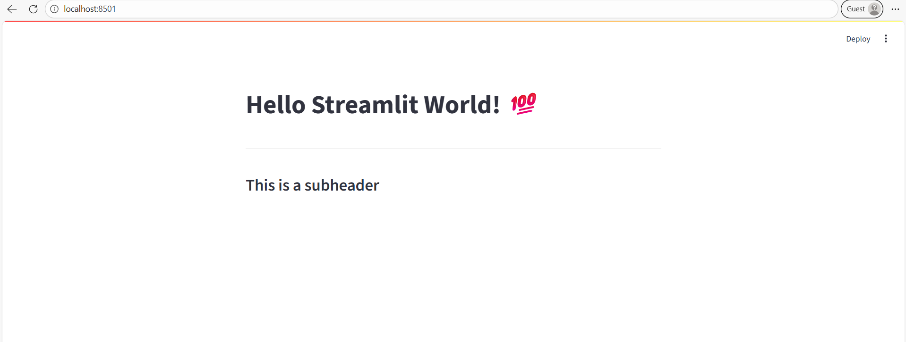
Task: Open Streamlit settings from the app menu icon
Action: pyautogui.click(x=886, y=38)
